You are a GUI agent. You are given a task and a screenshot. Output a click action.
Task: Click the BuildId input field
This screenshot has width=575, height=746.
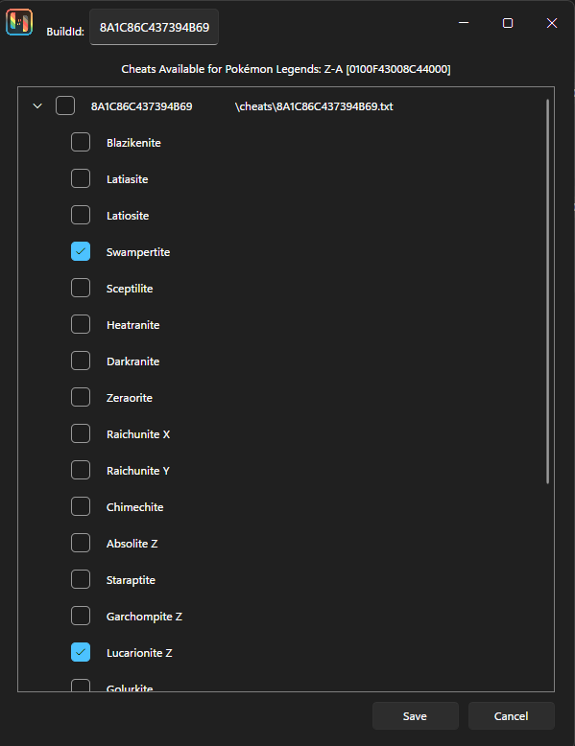(154, 27)
